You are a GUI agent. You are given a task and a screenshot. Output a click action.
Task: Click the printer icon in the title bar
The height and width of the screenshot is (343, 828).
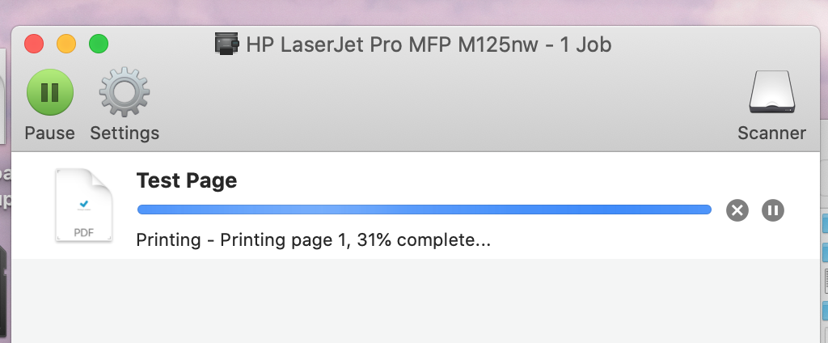pos(227,44)
